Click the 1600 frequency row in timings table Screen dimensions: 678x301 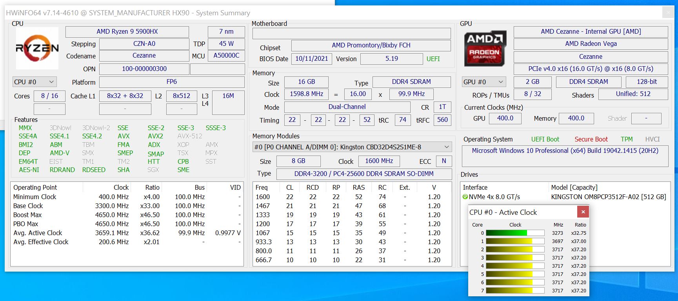point(352,197)
